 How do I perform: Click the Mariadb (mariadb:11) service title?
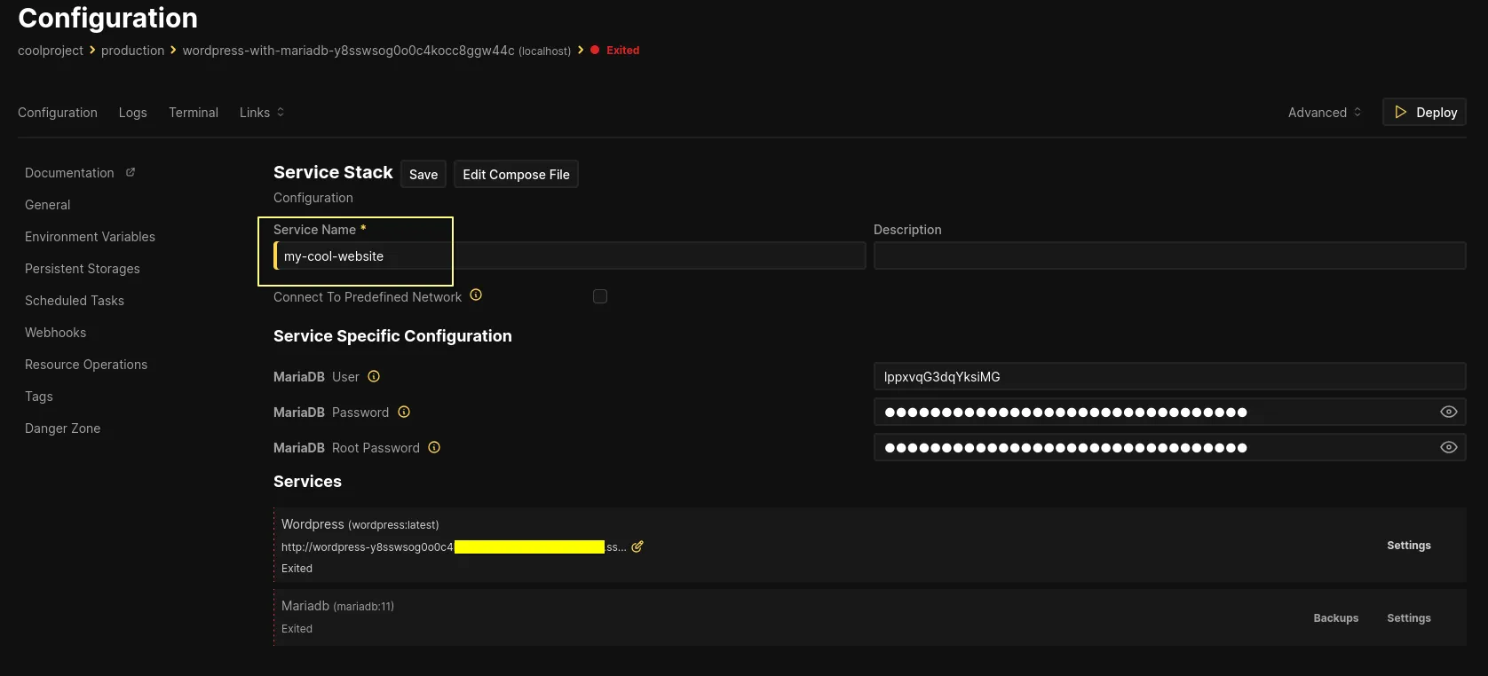(337, 606)
